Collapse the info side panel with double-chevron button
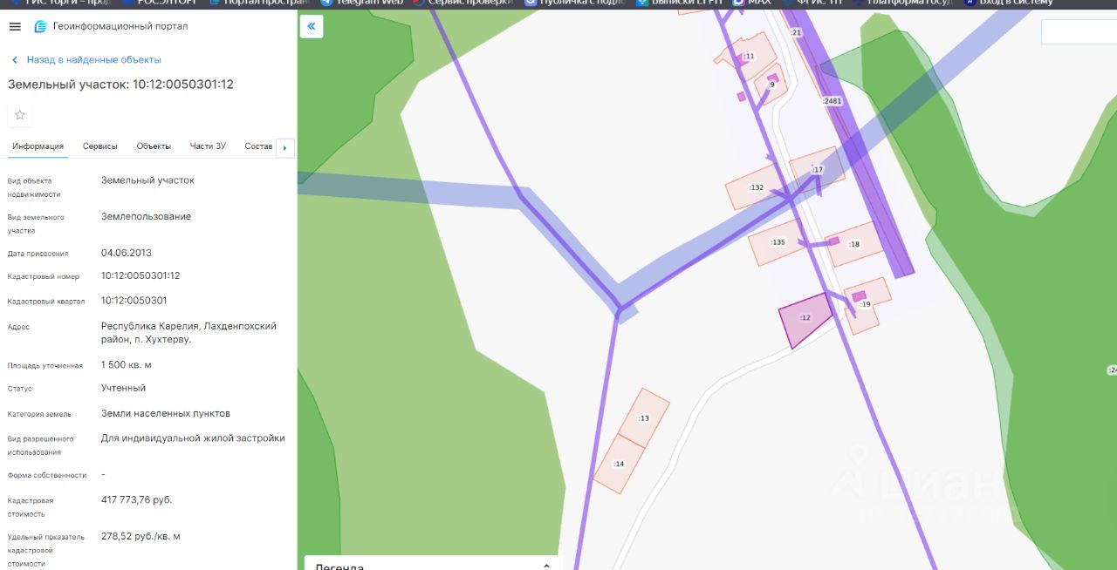 click(312, 27)
